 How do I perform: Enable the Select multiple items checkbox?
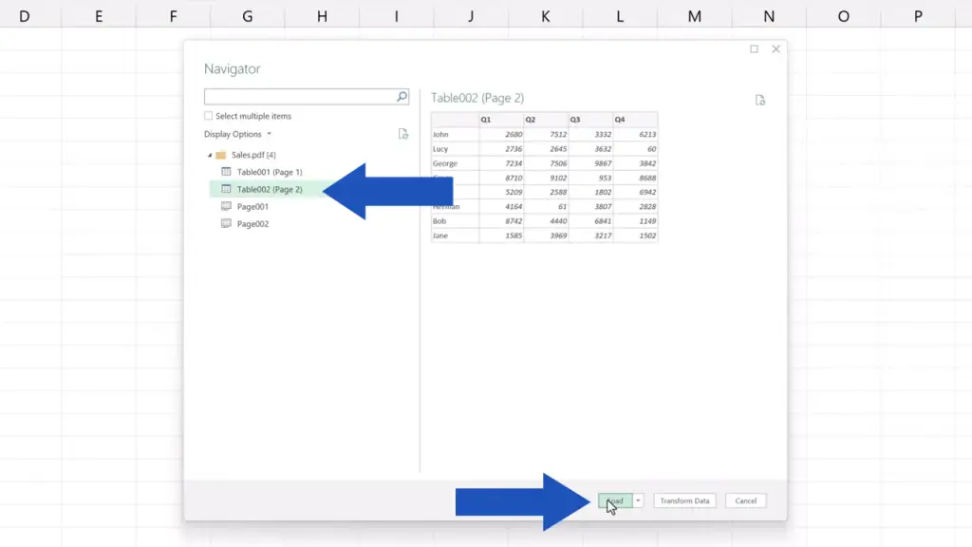(209, 116)
